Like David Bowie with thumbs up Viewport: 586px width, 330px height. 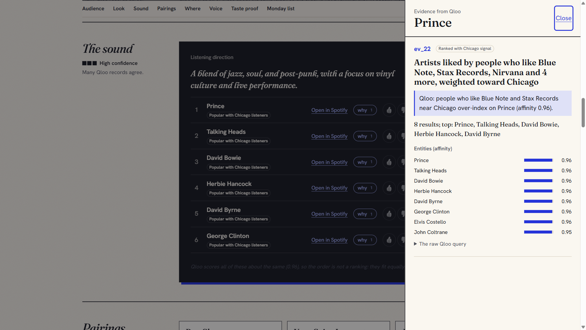(x=389, y=162)
